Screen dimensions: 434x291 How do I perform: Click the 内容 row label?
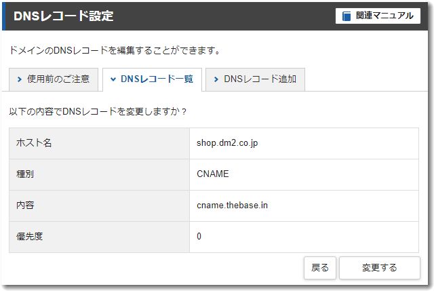point(25,206)
